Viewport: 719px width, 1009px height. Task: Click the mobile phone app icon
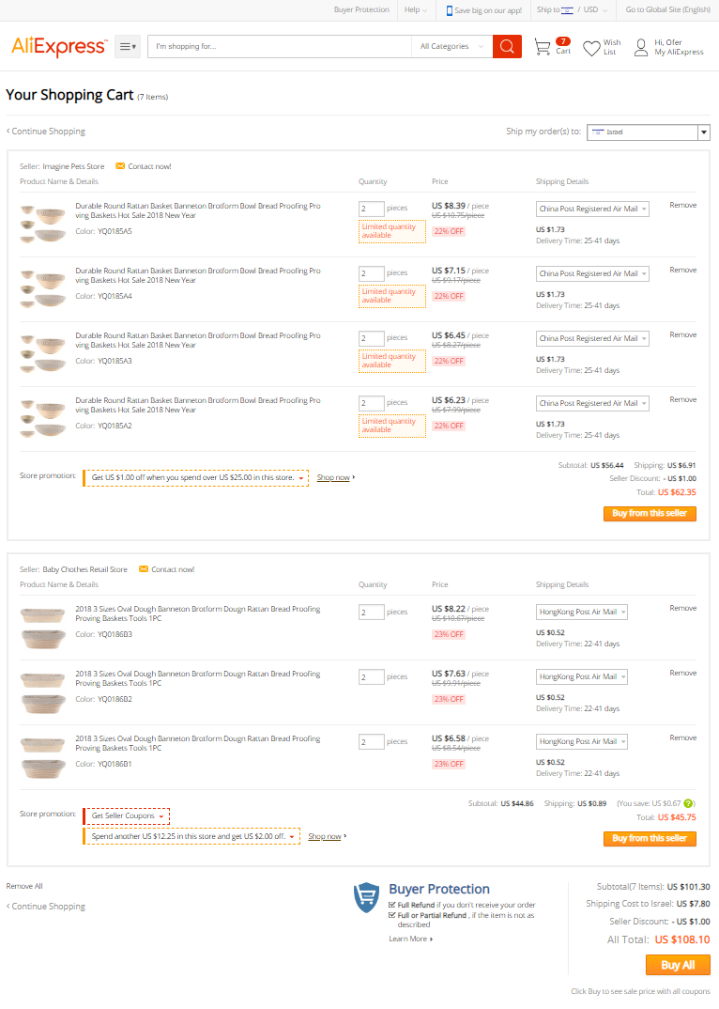coord(449,10)
